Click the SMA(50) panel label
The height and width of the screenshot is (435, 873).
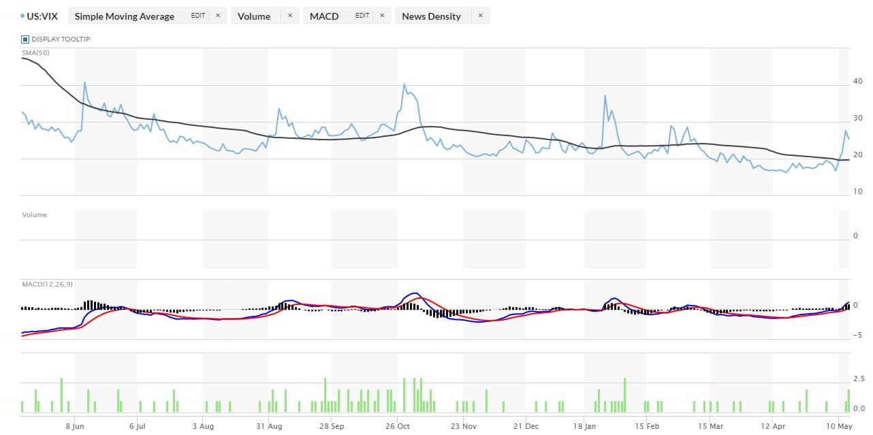[x=35, y=52]
